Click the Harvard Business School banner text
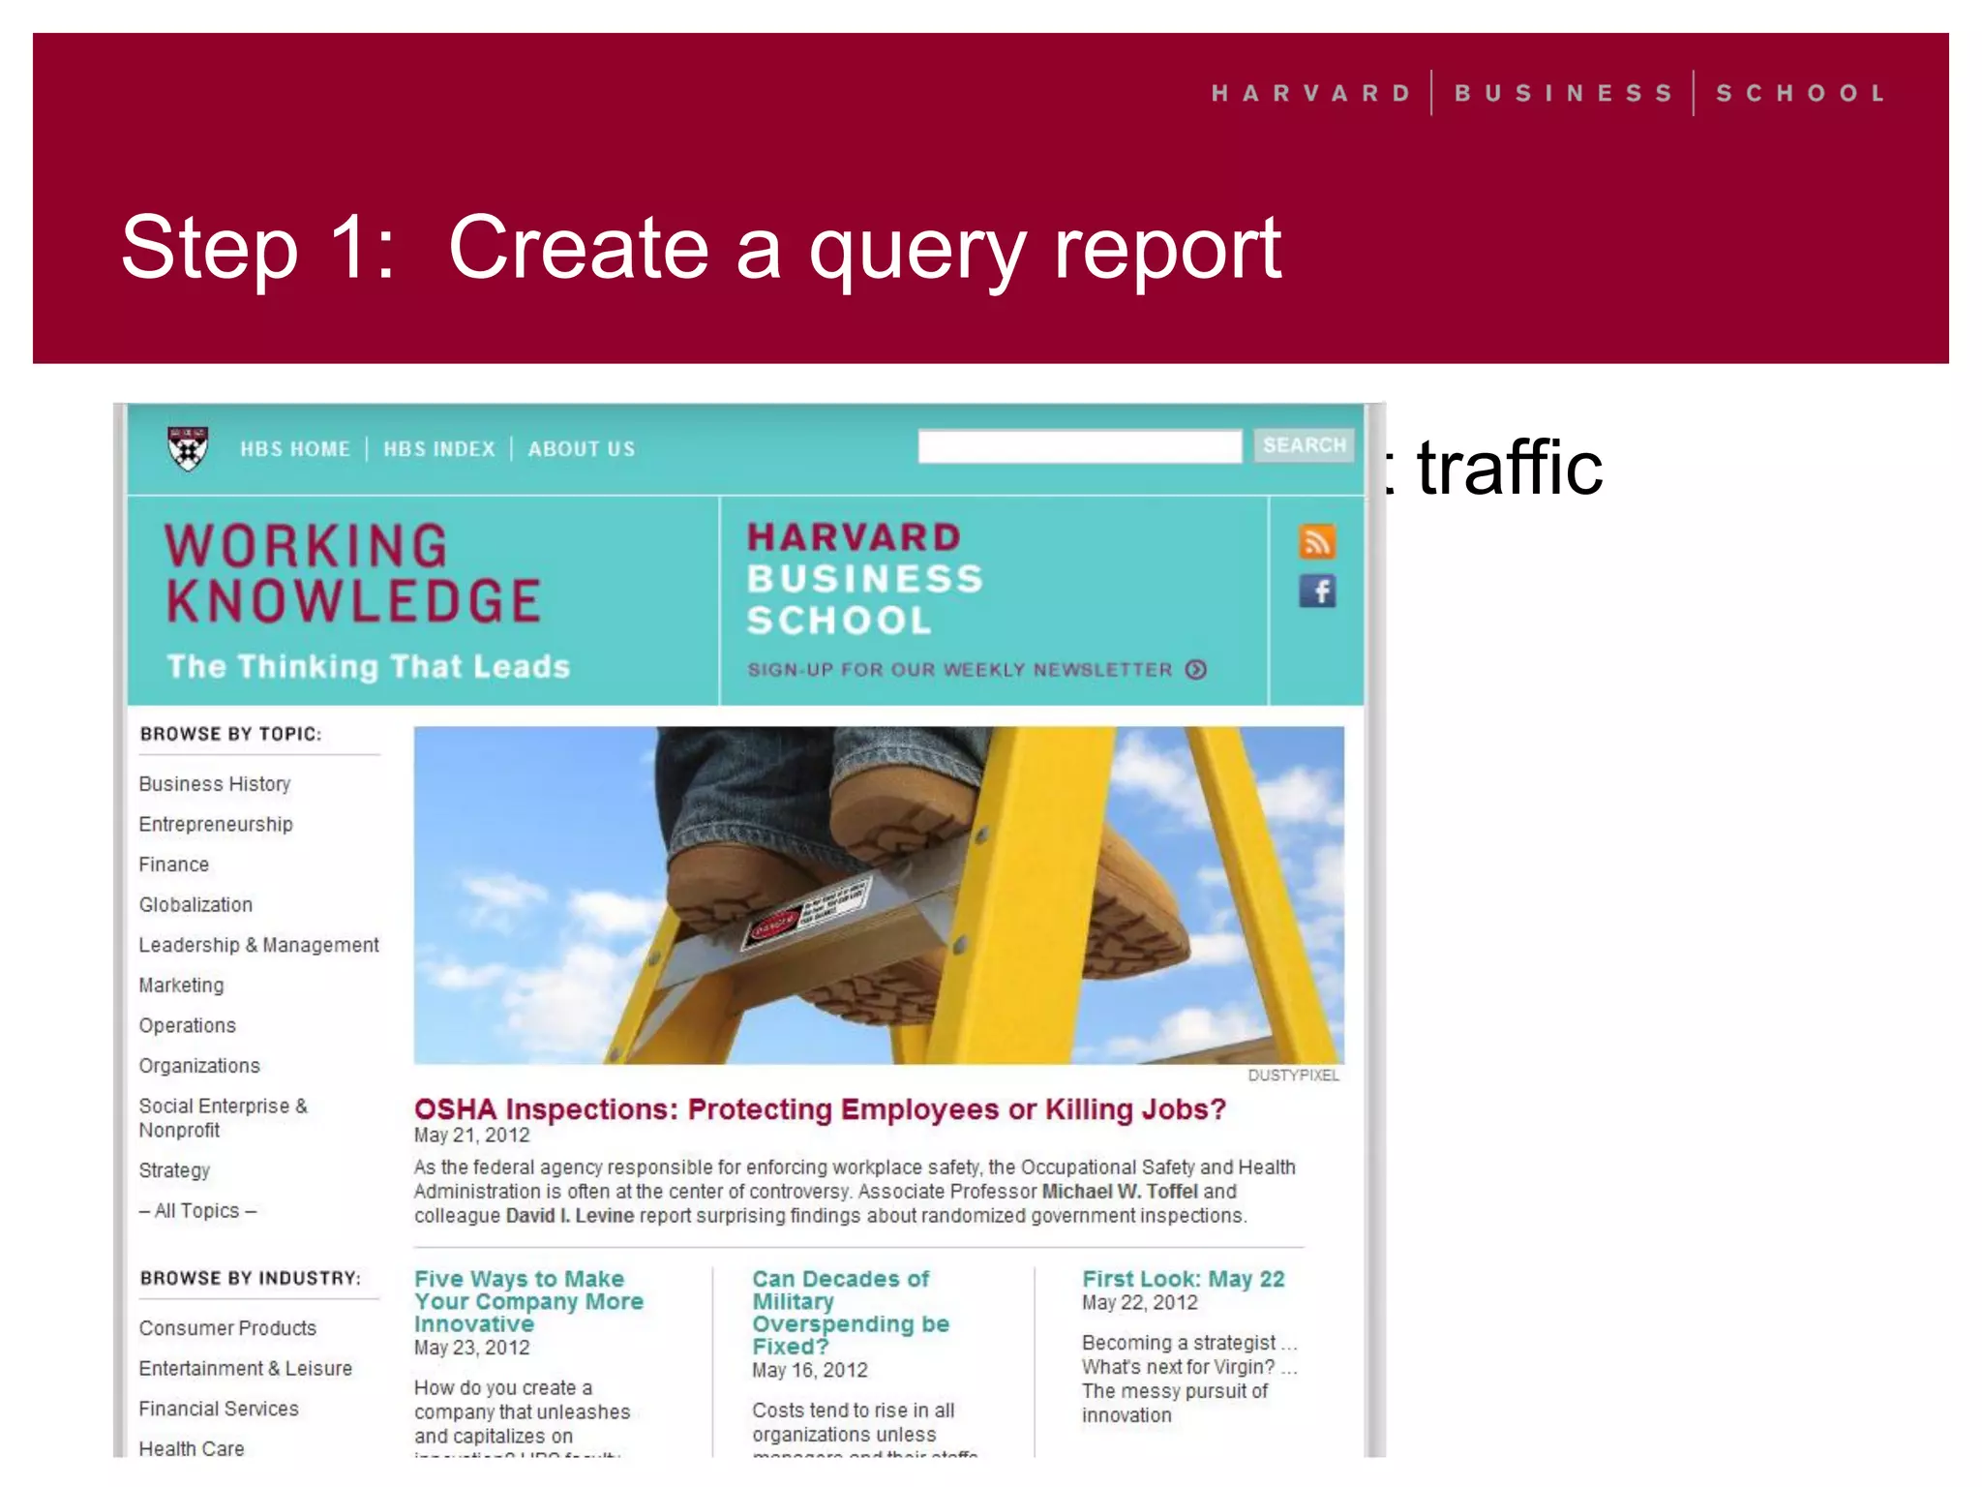Viewport: 1982px width, 1487px height. coord(864,579)
